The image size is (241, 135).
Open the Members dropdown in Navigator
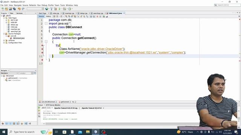(x=9, y=73)
